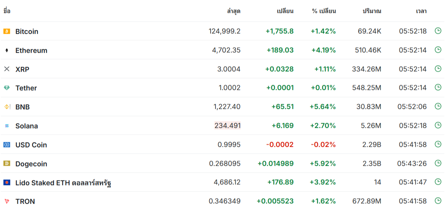Sort by the ปริมาณ column header

point(372,11)
